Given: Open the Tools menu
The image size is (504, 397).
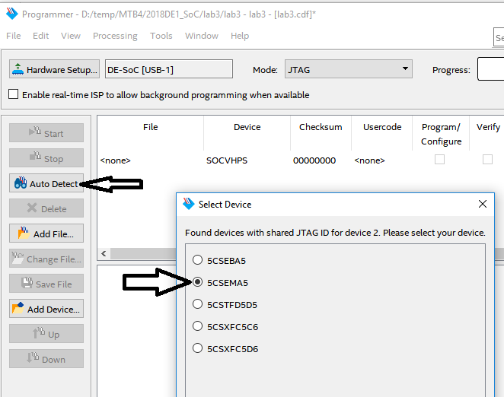Looking at the screenshot, I should (161, 36).
